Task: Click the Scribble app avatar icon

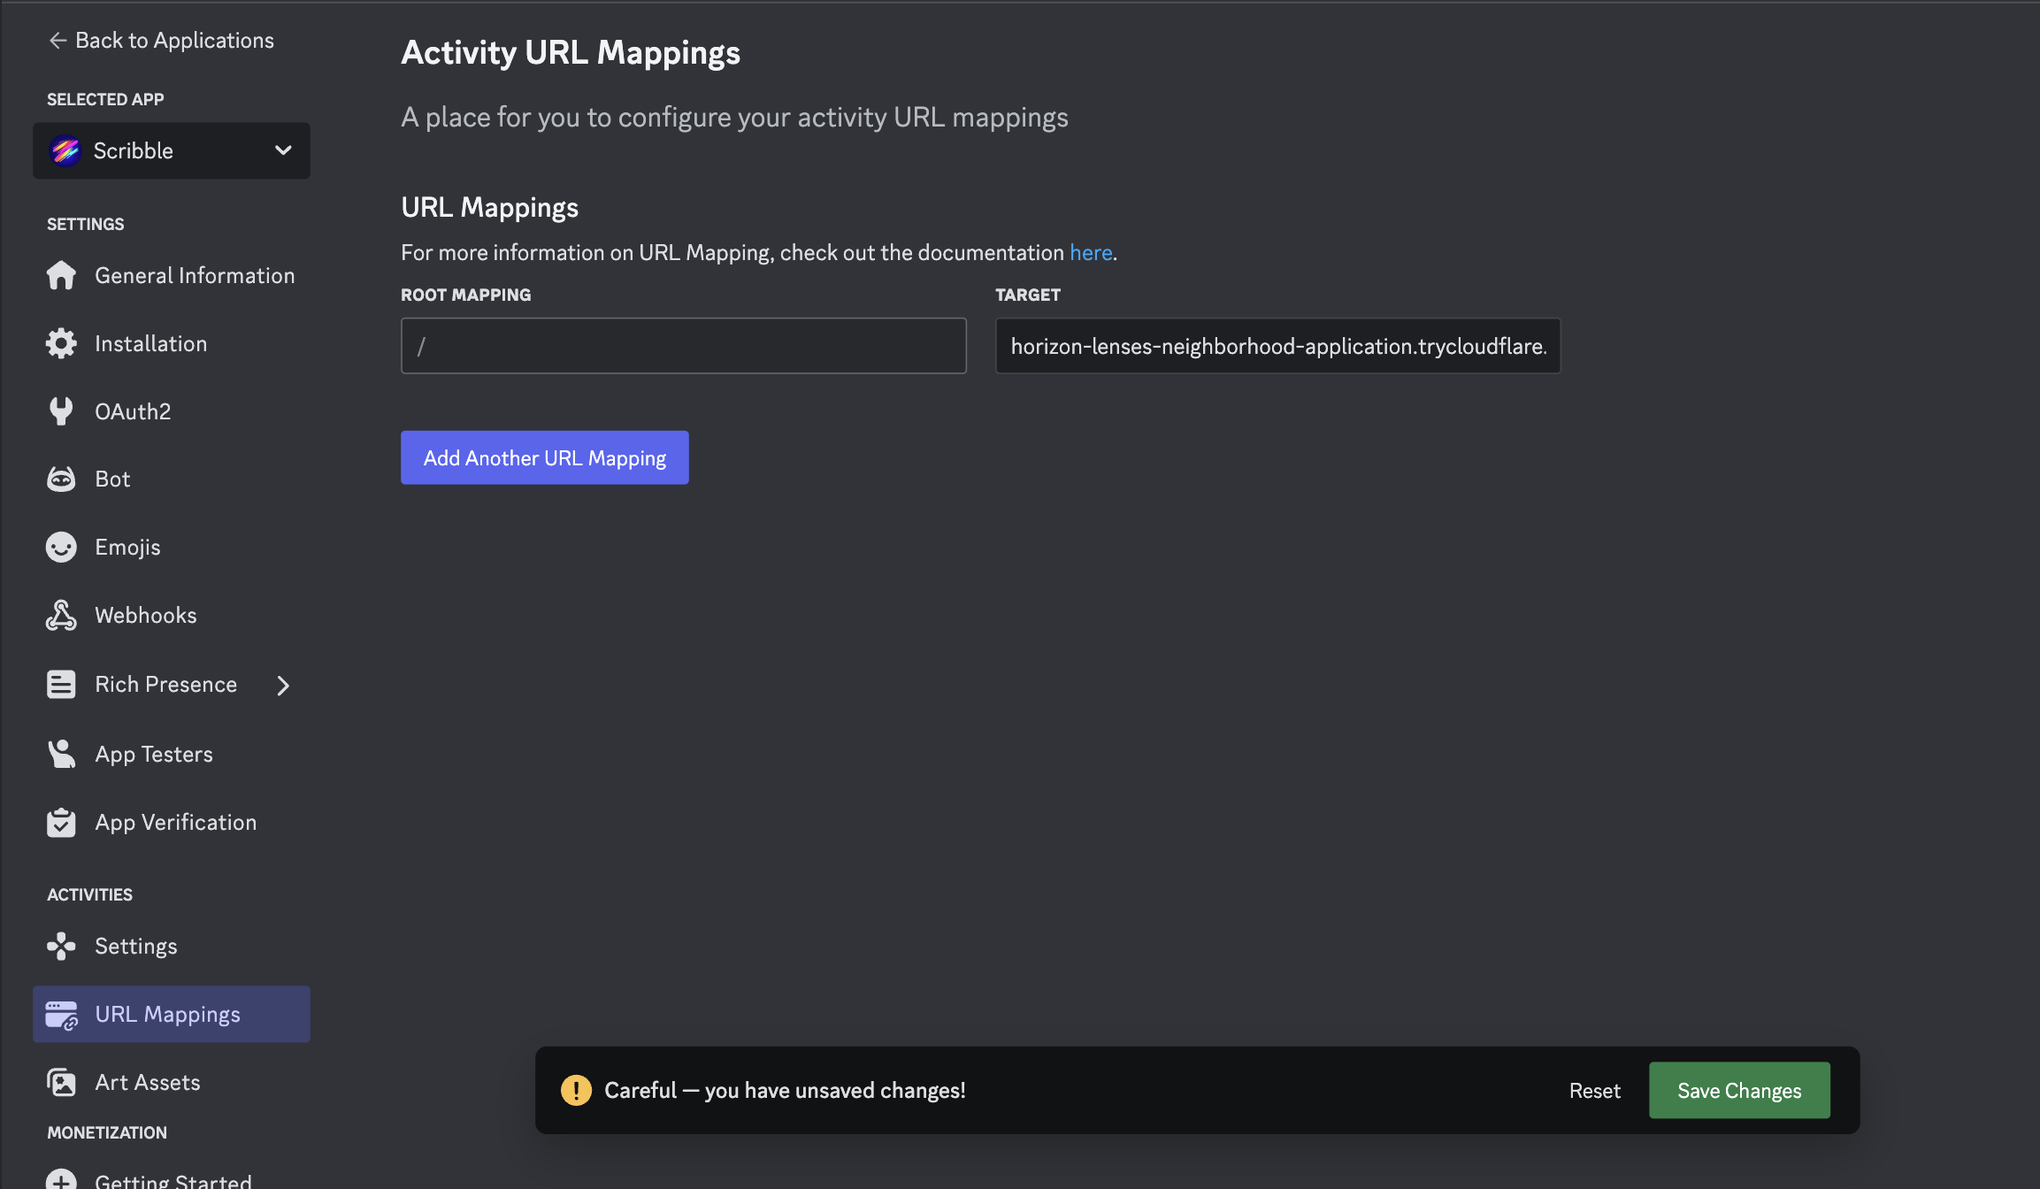Action: [65, 150]
